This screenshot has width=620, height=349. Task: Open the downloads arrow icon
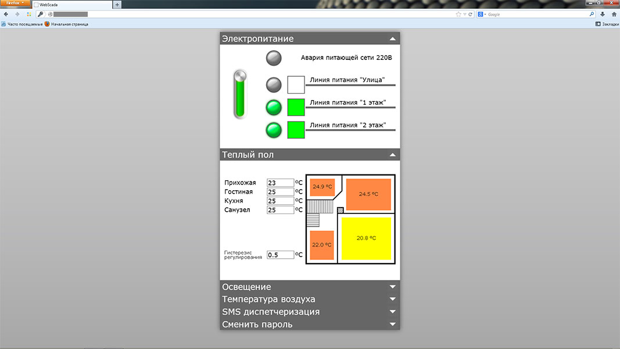tap(603, 14)
